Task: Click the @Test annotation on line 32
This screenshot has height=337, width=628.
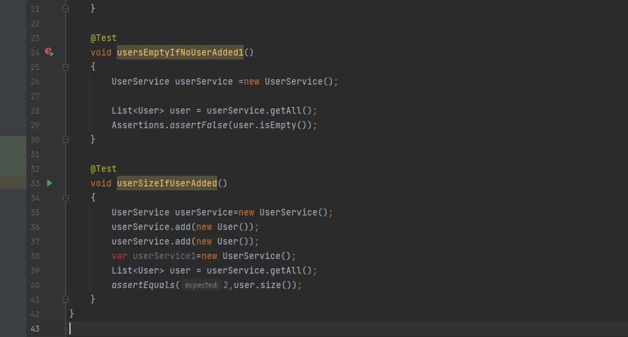Action: (103, 168)
